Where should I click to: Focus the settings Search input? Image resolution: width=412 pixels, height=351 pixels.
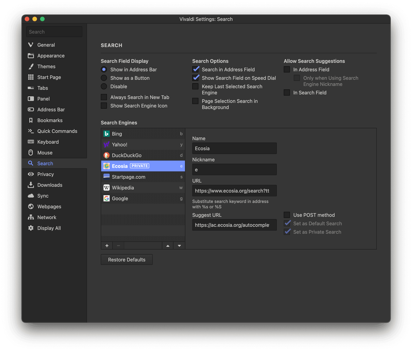click(54, 32)
